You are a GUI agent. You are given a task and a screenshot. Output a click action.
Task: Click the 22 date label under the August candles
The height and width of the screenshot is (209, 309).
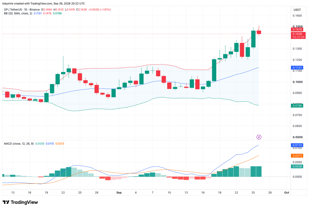tap(63, 192)
